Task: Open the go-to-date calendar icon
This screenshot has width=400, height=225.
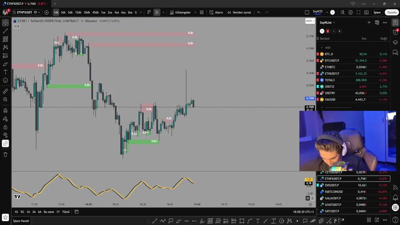Action: (x=76, y=212)
